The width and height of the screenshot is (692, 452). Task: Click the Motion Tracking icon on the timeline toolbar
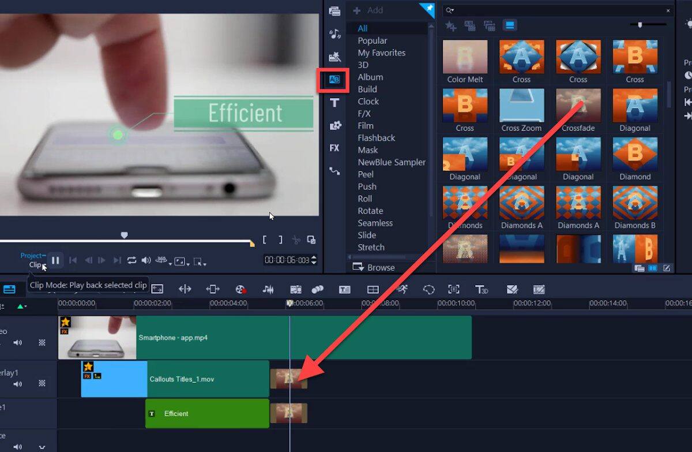coord(402,289)
